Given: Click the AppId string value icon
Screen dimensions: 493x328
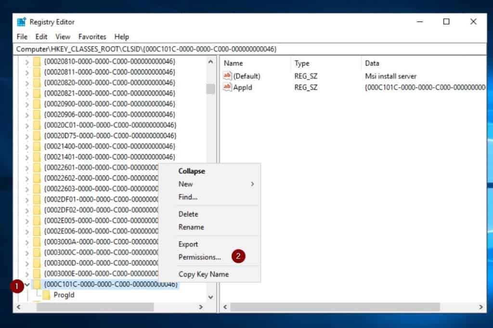Looking at the screenshot, I should pos(227,87).
